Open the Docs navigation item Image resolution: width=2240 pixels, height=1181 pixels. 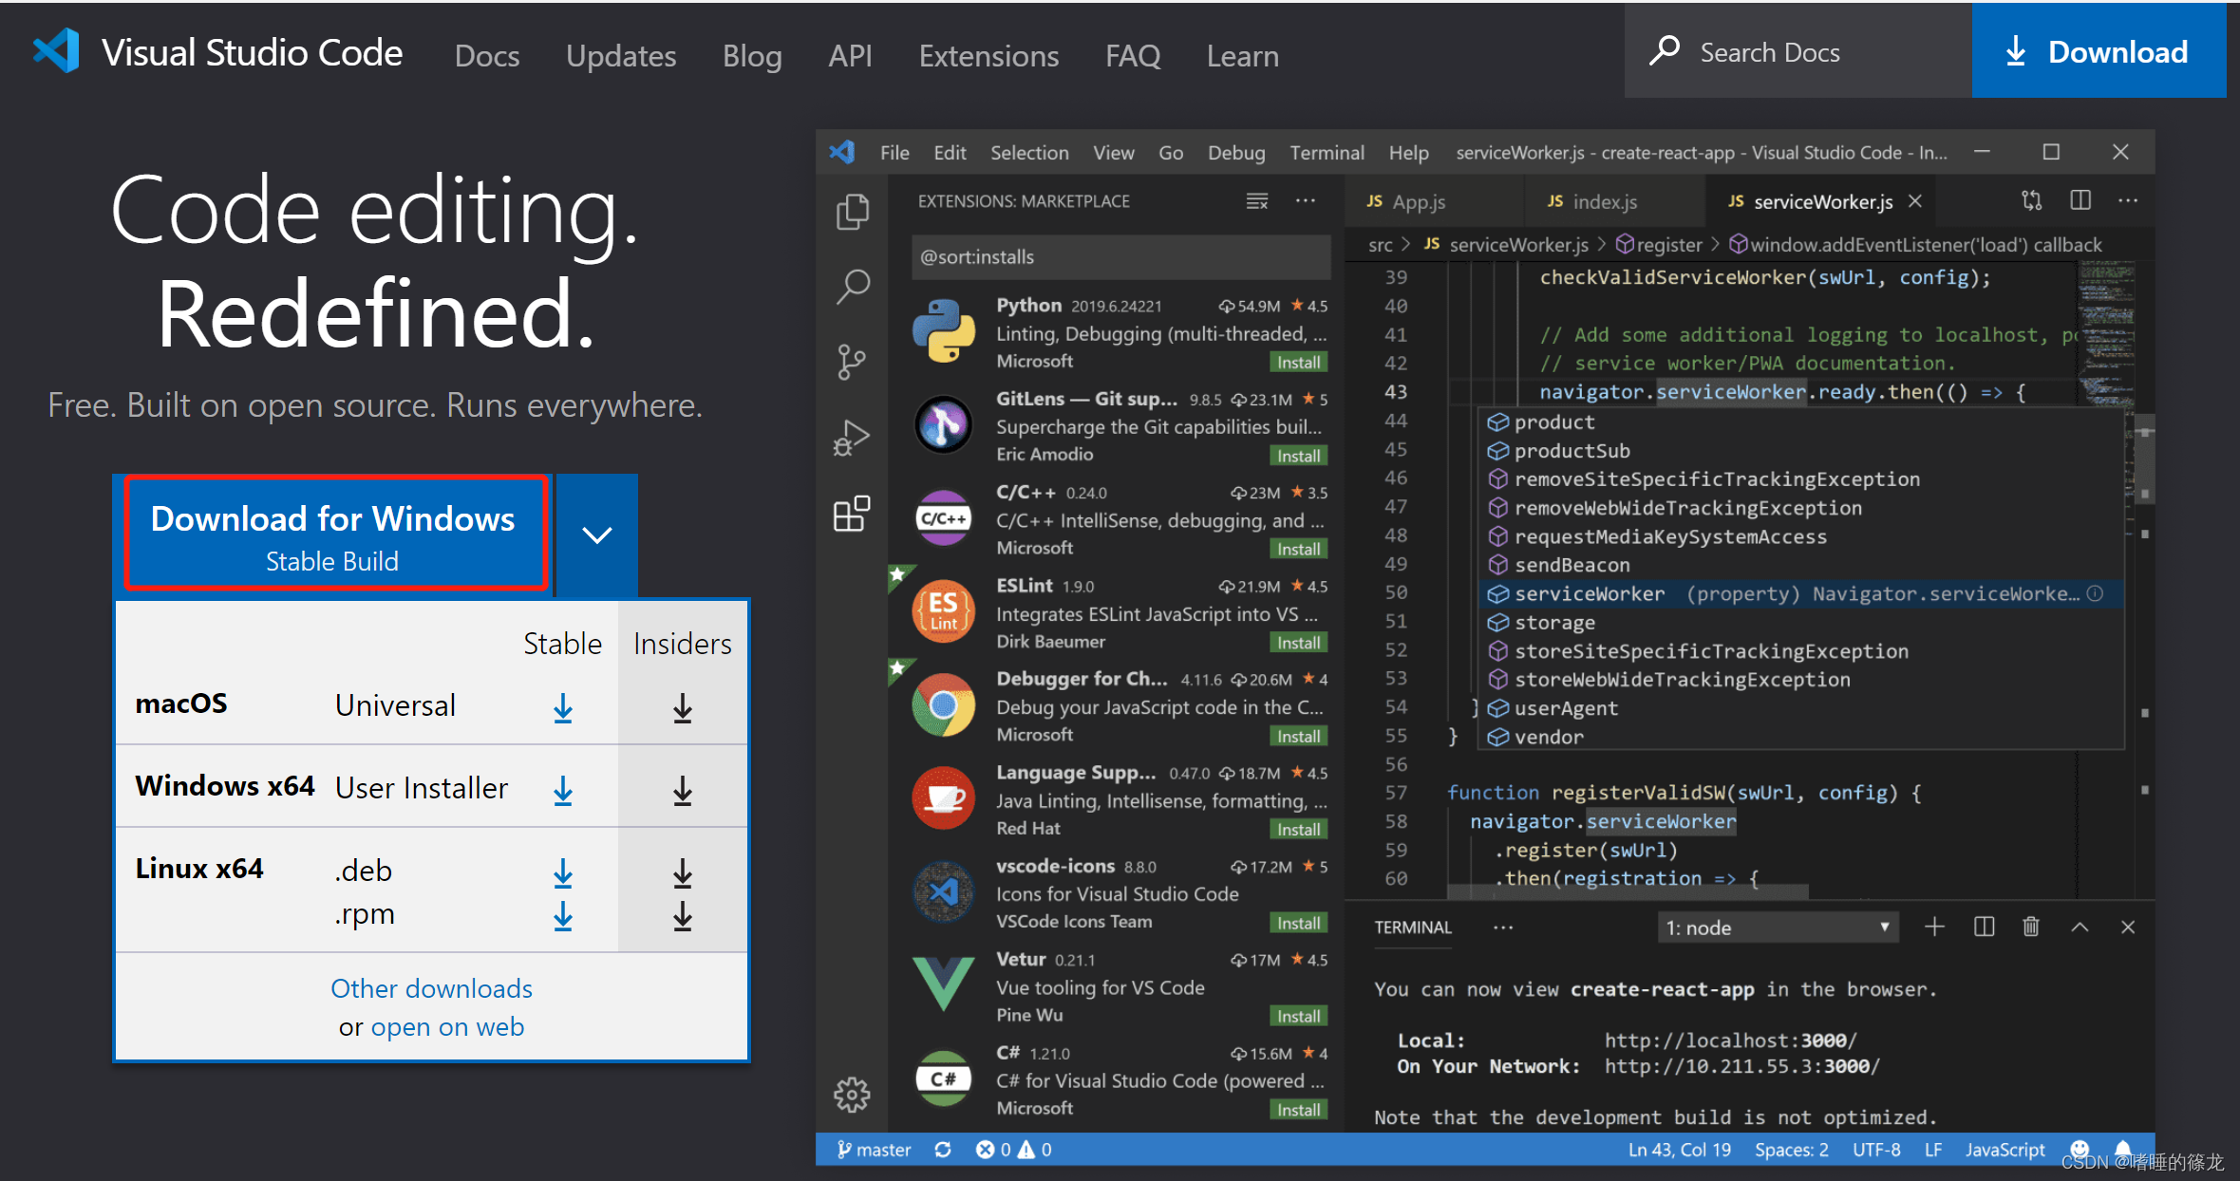(x=487, y=56)
